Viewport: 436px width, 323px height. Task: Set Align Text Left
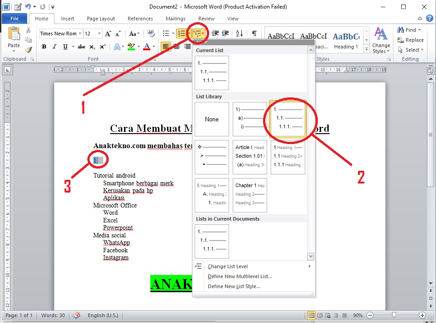[x=166, y=47]
